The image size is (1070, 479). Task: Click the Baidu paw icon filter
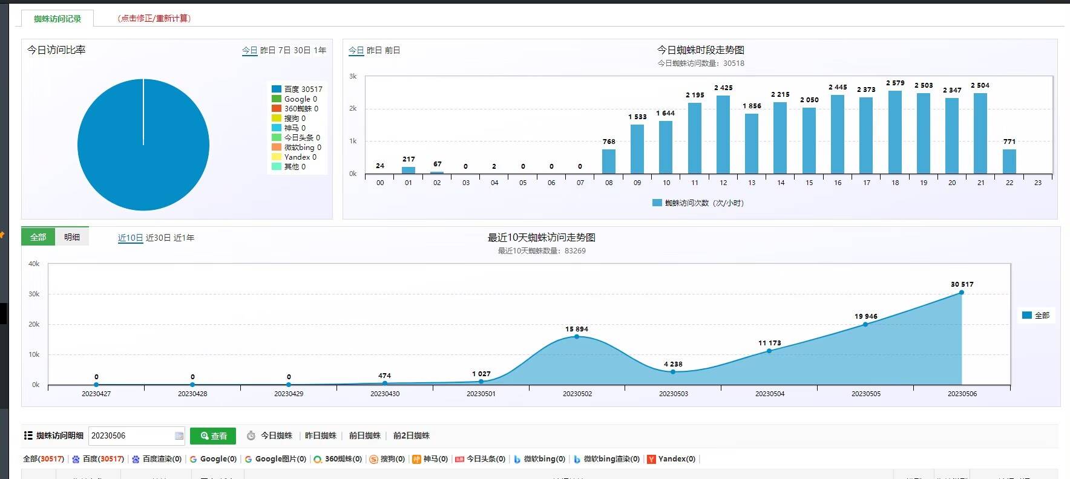76,459
